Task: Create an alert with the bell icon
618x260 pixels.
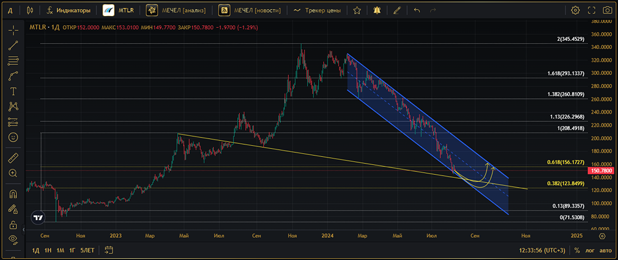Action: pyautogui.click(x=376, y=10)
